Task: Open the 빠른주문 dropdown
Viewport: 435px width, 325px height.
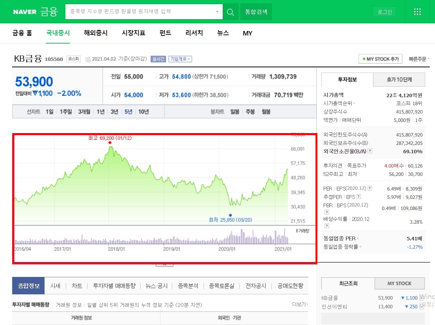Action: coord(419,59)
